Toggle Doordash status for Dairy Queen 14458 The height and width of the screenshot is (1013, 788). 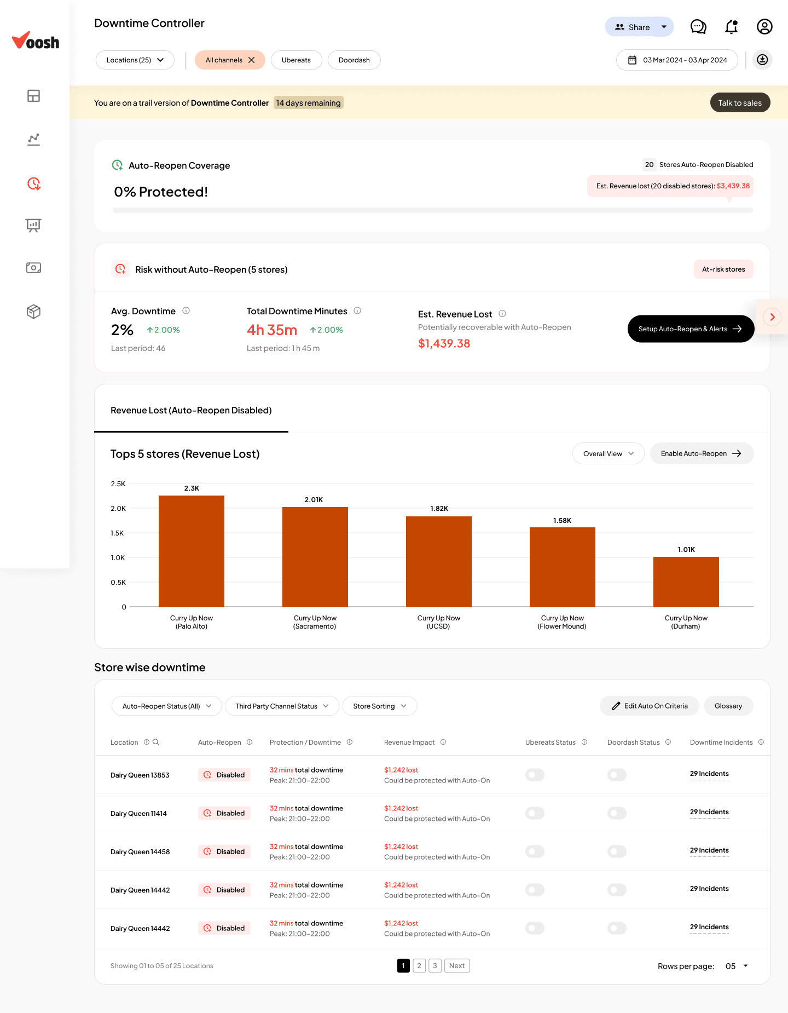coord(617,851)
